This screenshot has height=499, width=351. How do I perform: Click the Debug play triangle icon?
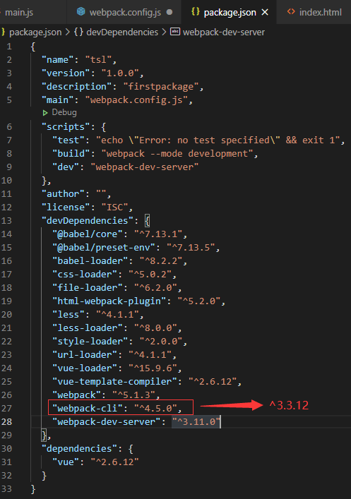point(45,113)
